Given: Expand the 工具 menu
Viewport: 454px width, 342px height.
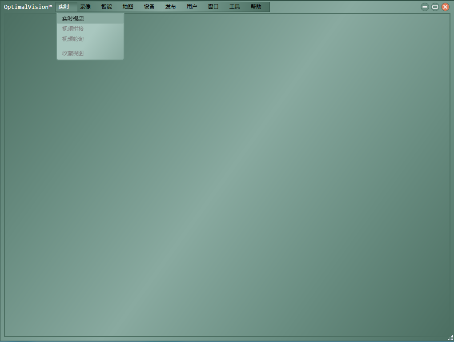Looking at the screenshot, I should pyautogui.click(x=235, y=7).
